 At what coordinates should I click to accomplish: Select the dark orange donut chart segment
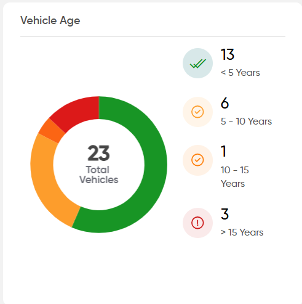(52, 131)
